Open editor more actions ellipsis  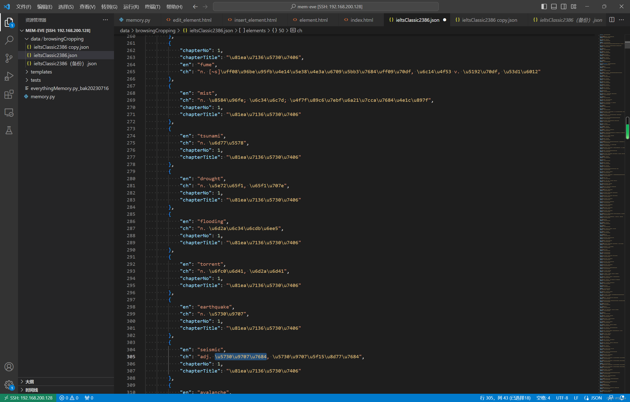point(621,20)
